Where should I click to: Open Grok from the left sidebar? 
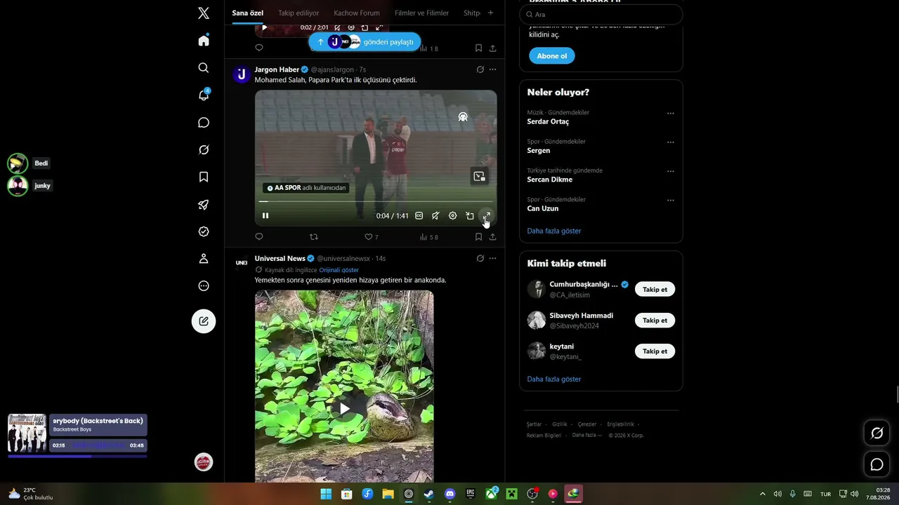204,150
